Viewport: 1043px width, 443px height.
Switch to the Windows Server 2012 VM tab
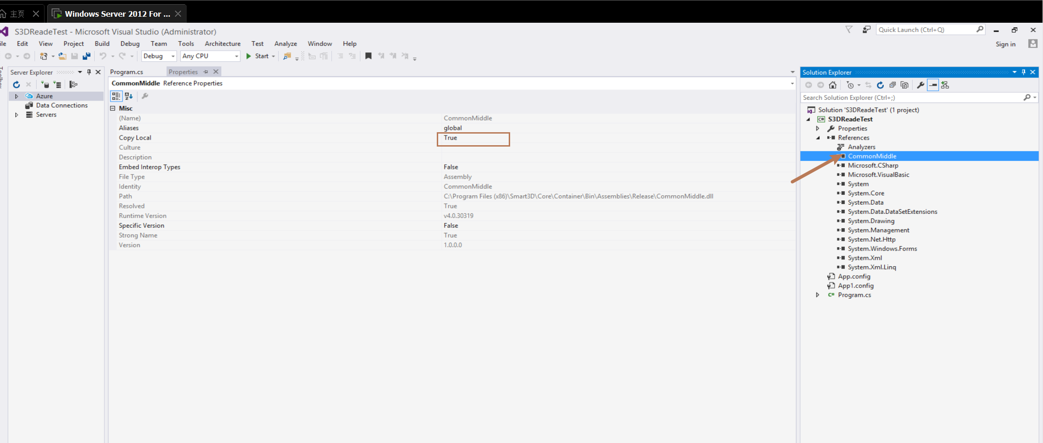[117, 14]
